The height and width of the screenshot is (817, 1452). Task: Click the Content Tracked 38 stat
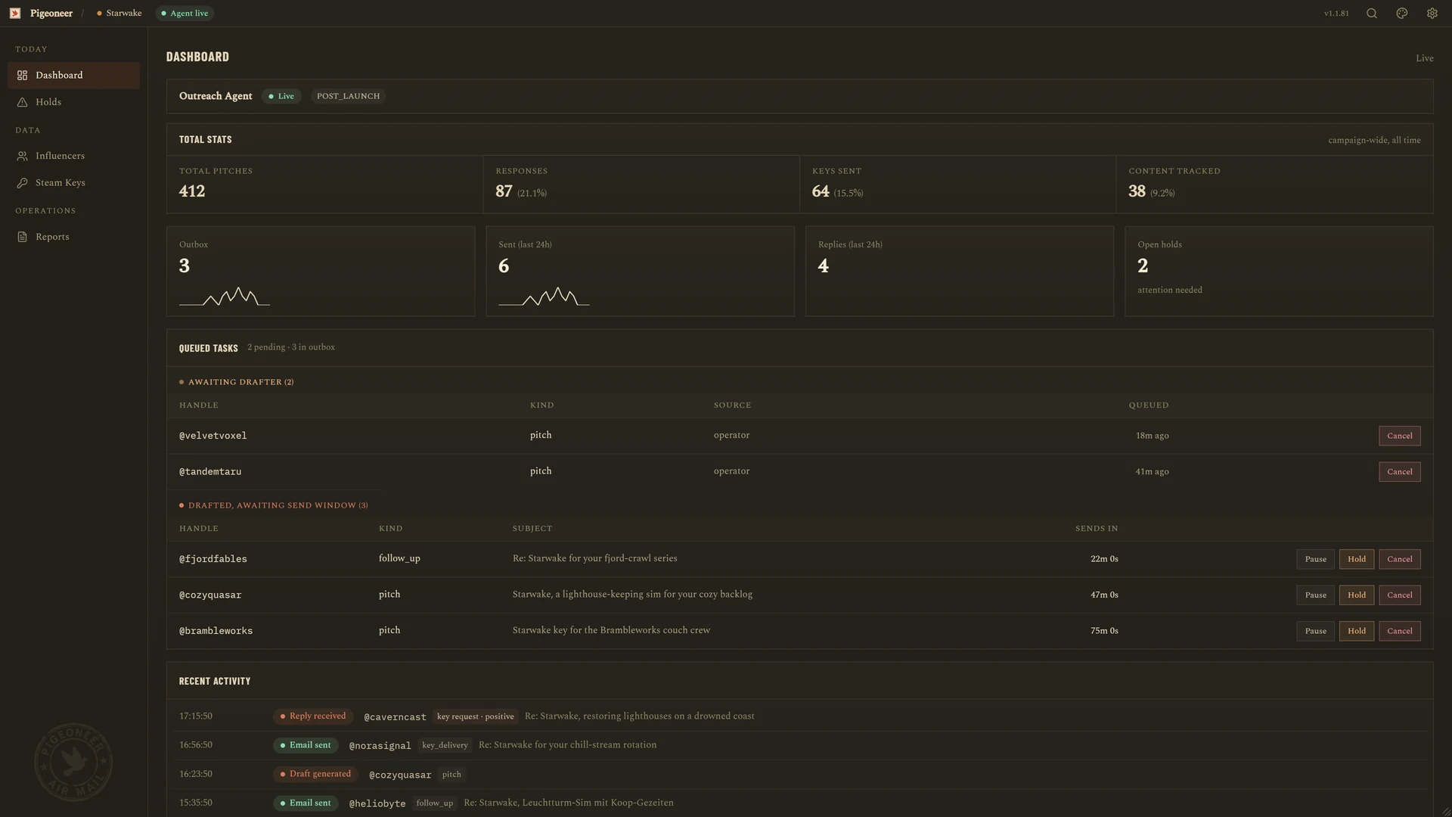1274,185
